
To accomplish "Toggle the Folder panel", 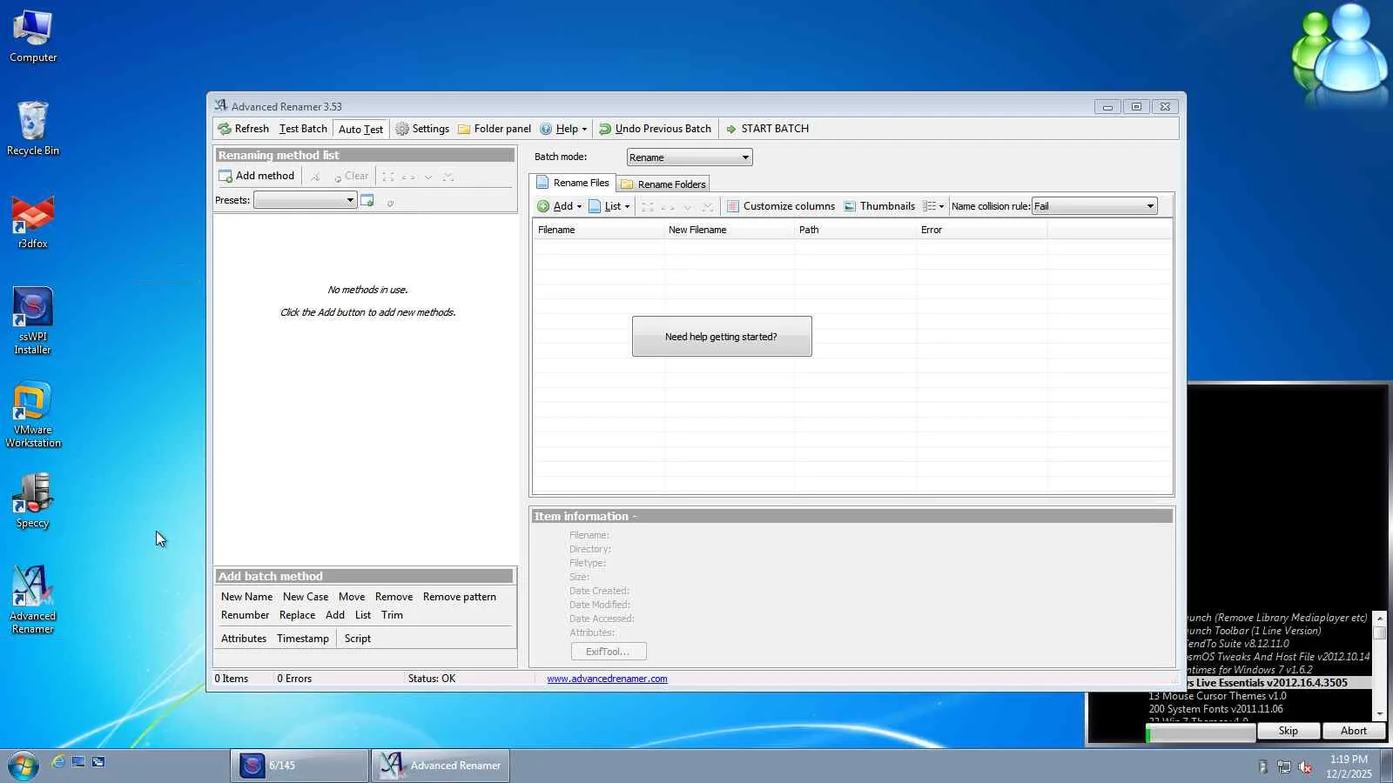I will tap(495, 129).
